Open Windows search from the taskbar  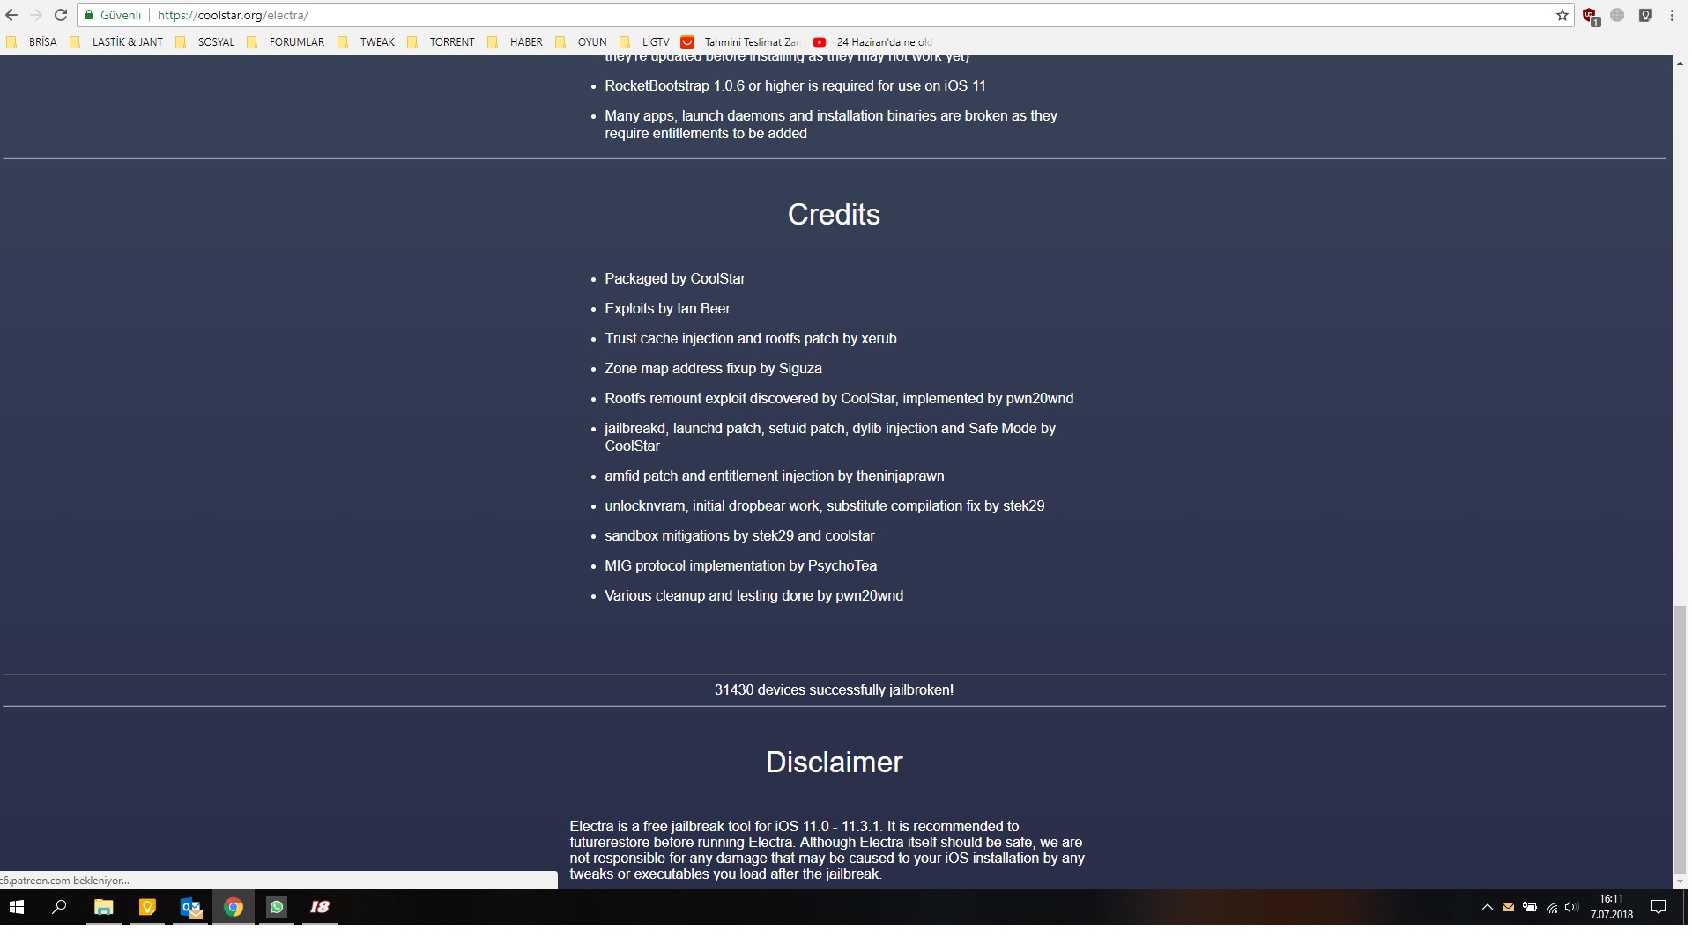click(59, 907)
